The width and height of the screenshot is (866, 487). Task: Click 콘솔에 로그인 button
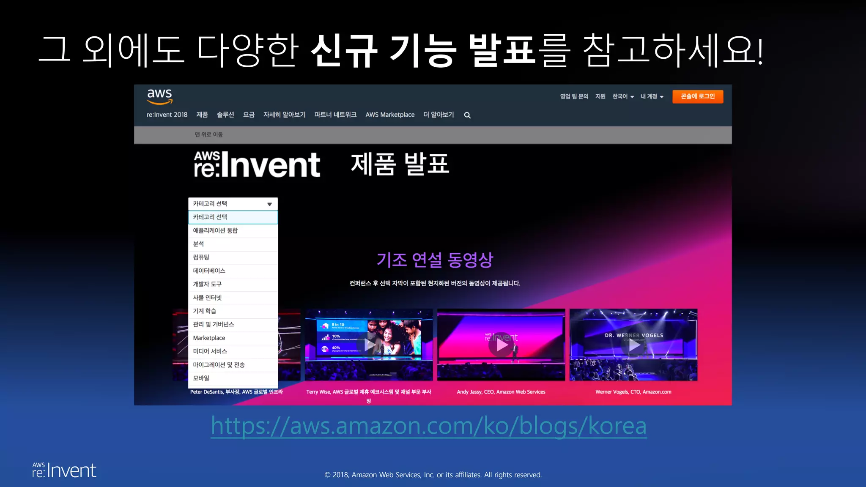pyautogui.click(x=698, y=96)
